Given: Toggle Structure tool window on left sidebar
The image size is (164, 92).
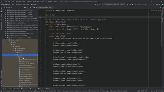Looking at the screenshot, I should [1, 83].
